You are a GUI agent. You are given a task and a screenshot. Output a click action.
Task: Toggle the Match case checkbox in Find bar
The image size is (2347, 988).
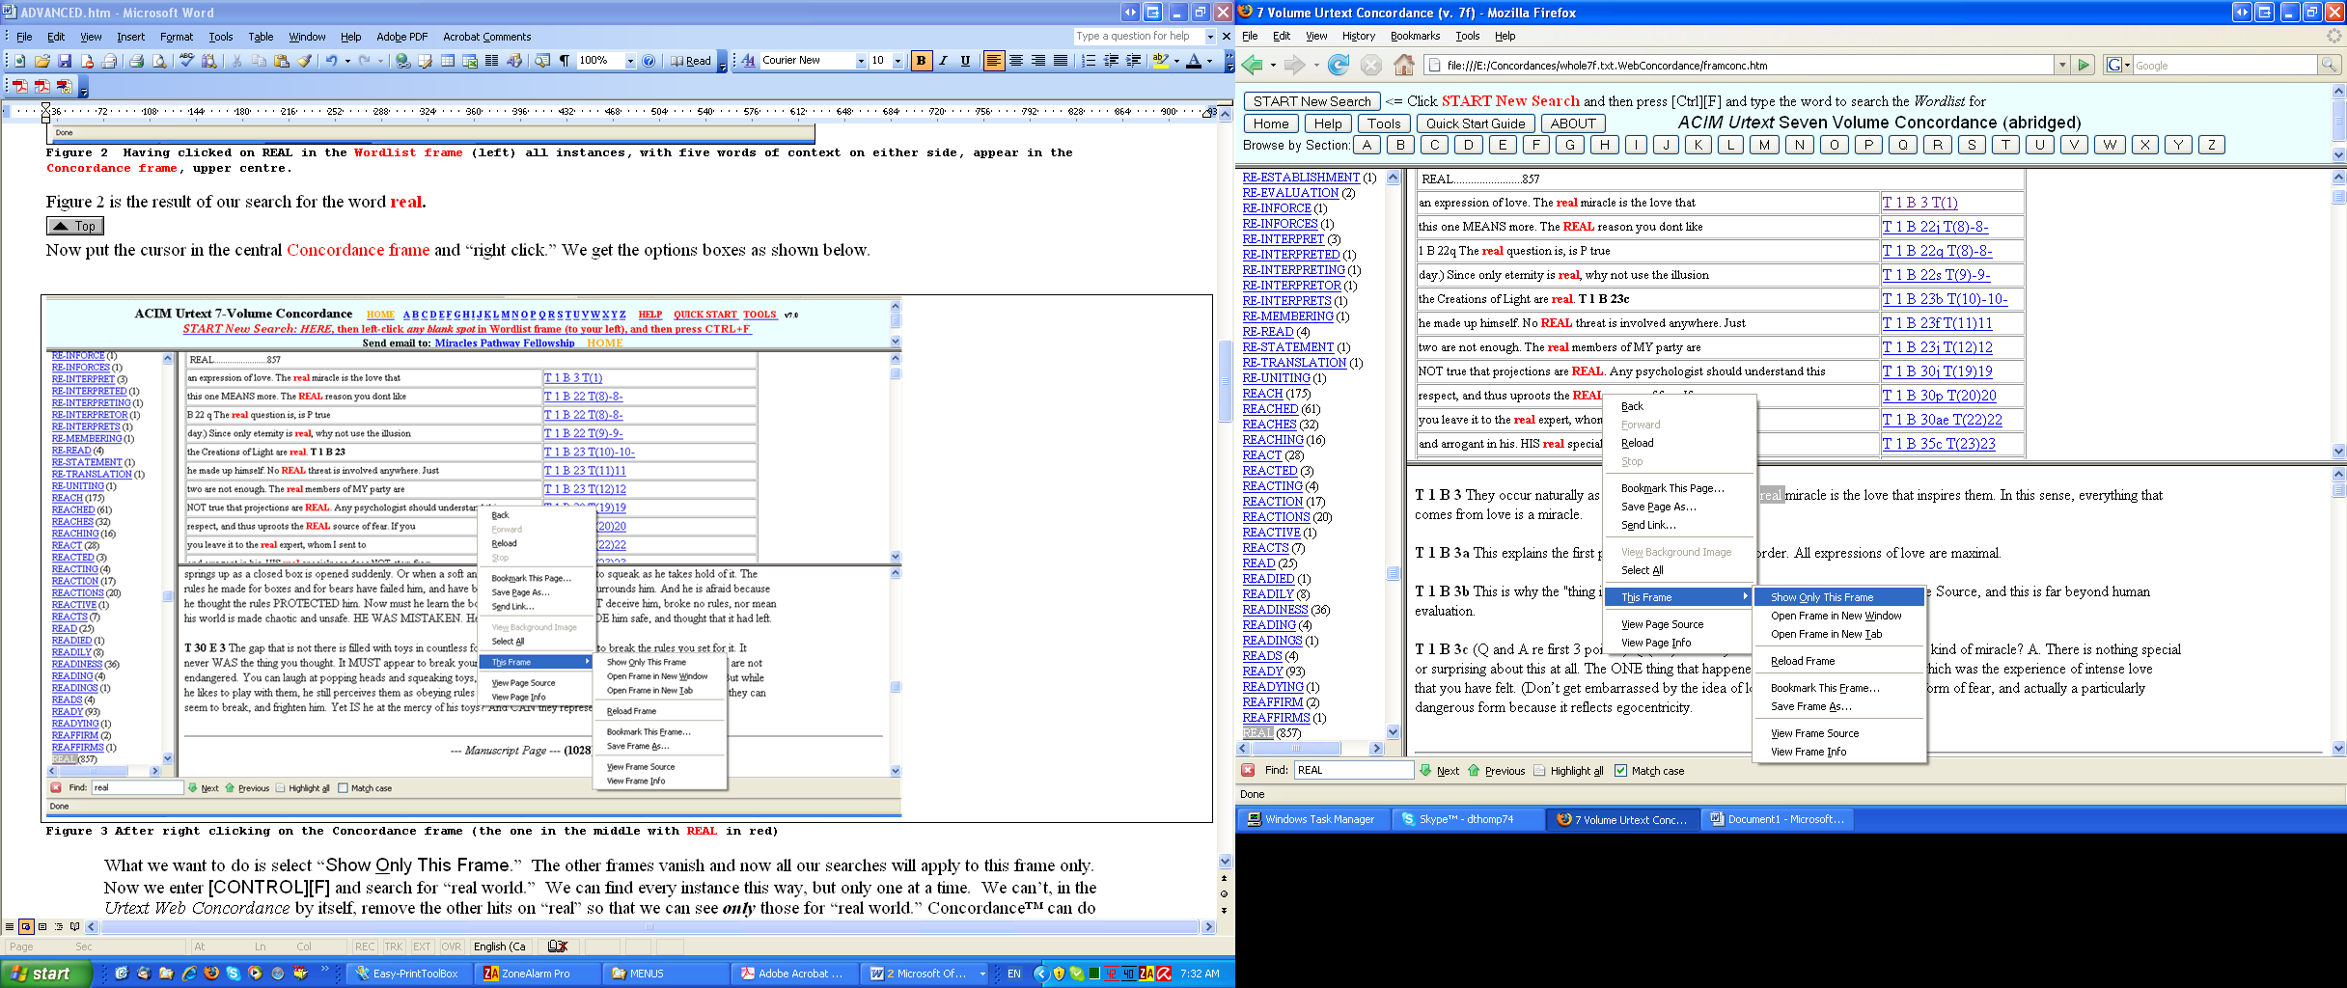click(x=1620, y=771)
